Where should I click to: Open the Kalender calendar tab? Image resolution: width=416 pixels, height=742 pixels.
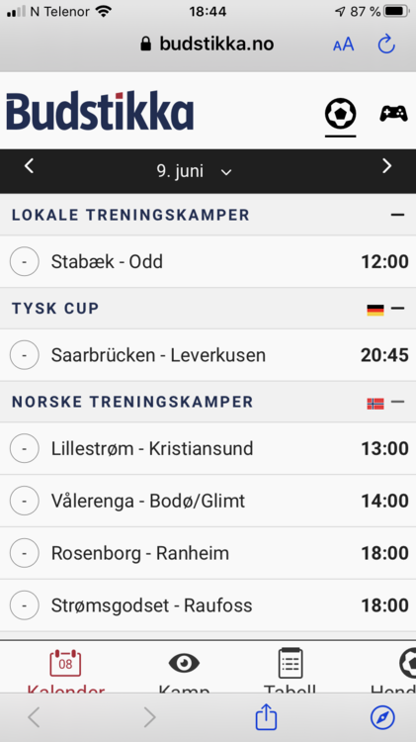(65, 672)
